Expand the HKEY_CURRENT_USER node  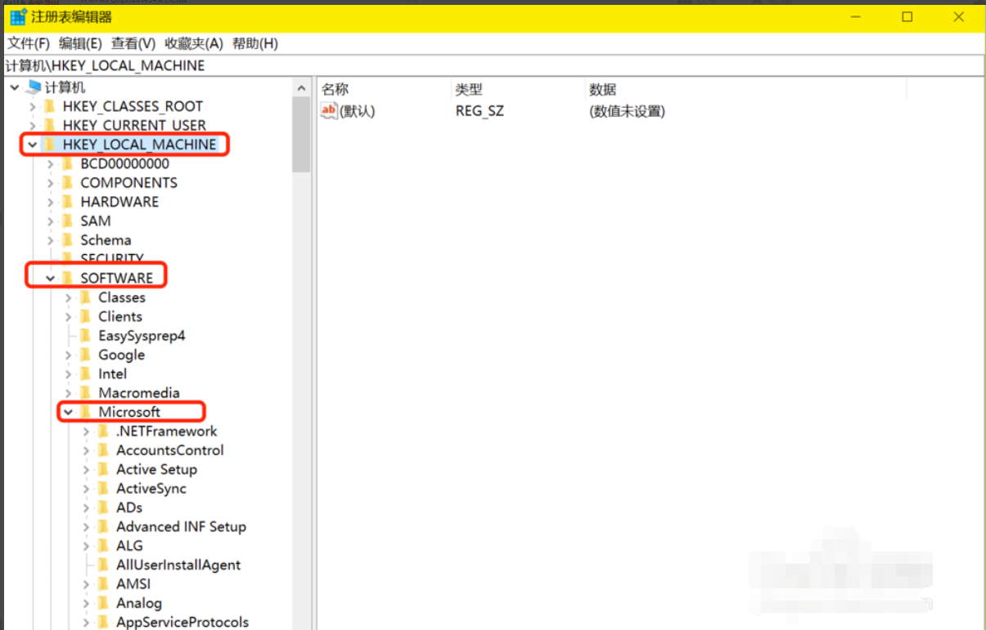point(32,126)
